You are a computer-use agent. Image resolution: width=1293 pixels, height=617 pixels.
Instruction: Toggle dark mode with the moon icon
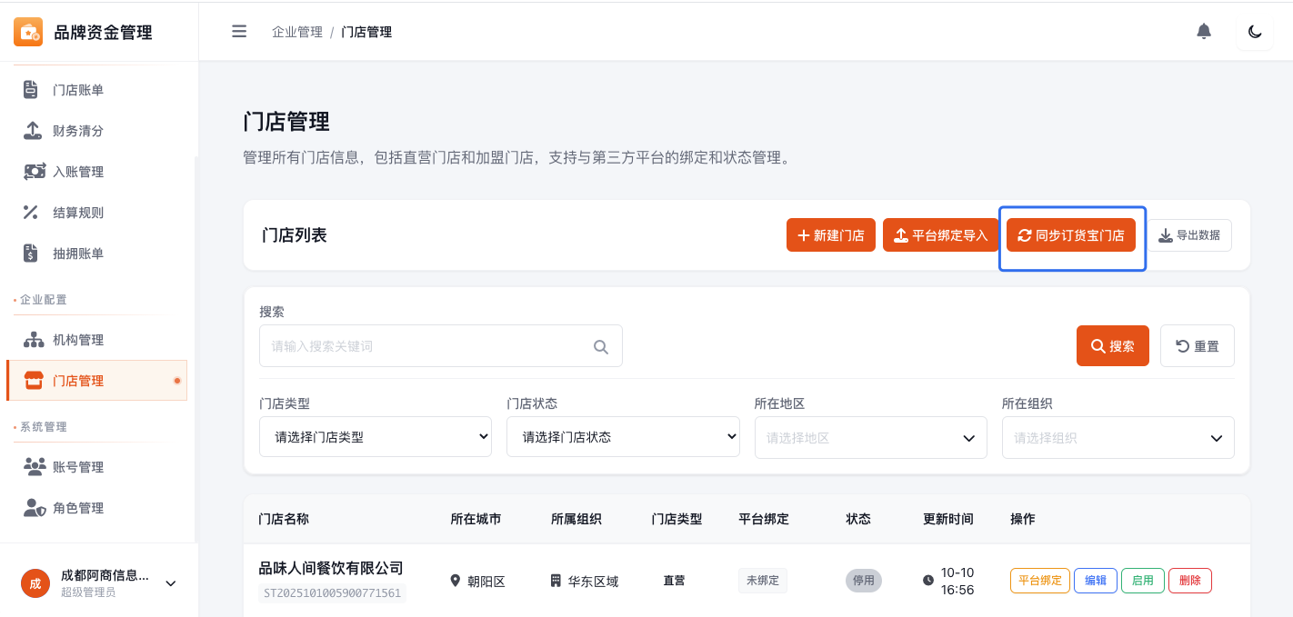[1255, 32]
